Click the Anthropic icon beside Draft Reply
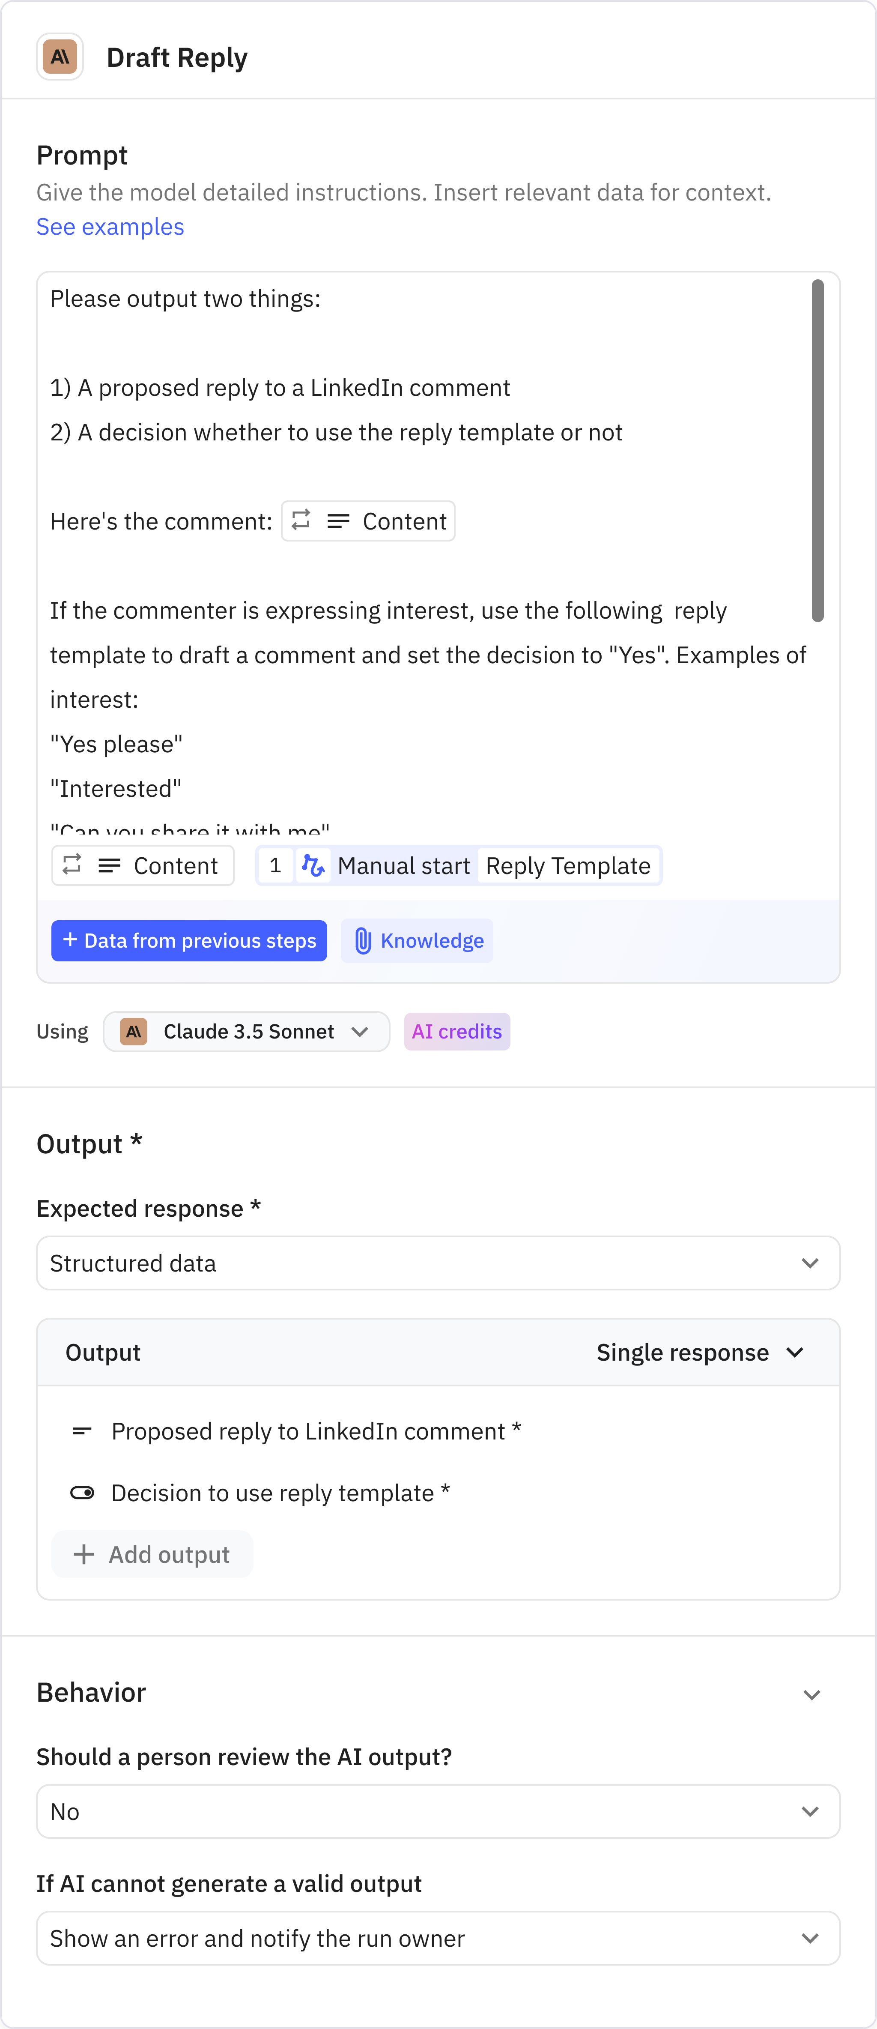This screenshot has width=877, height=2029. point(60,57)
